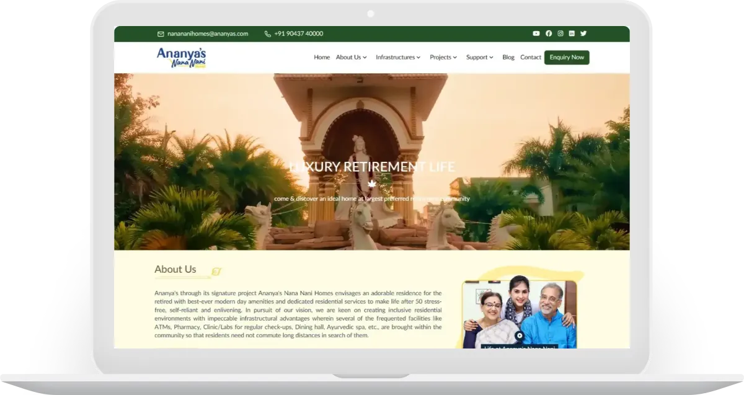
Task: Open the Infrastructures dropdown menu
Action: pos(398,58)
